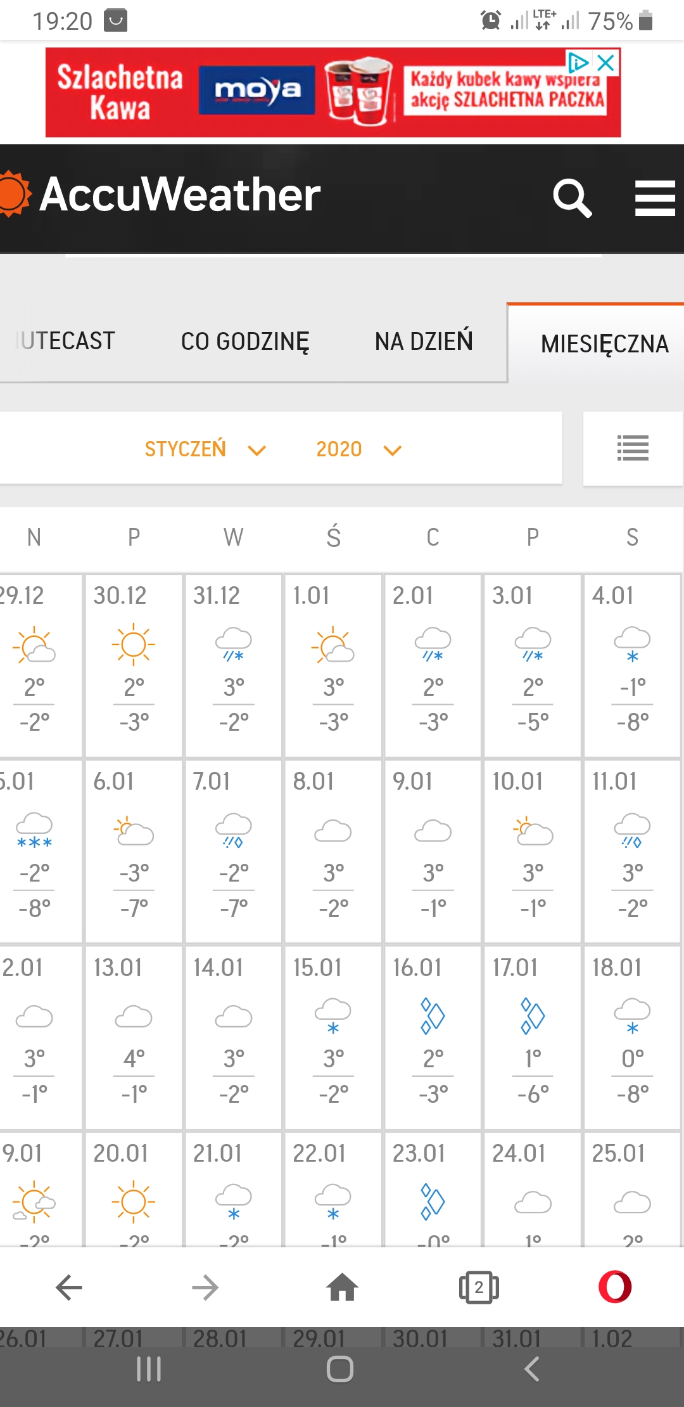The width and height of the screenshot is (684, 1407).
Task: Tap Android recent apps navigation button
Action: pyautogui.click(x=149, y=1369)
